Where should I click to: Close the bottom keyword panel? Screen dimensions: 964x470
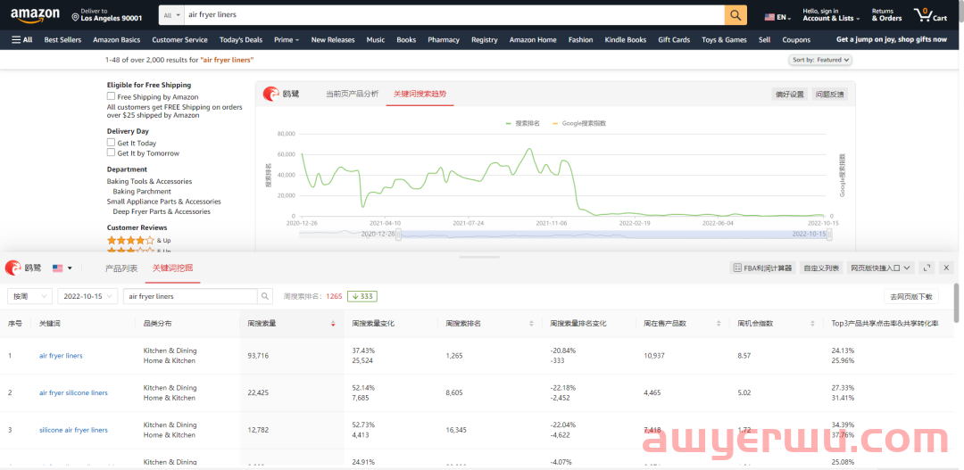(946, 268)
